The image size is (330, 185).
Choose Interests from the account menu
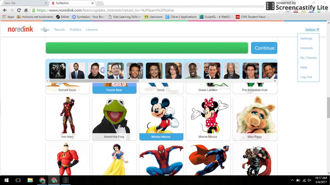pos(307,48)
